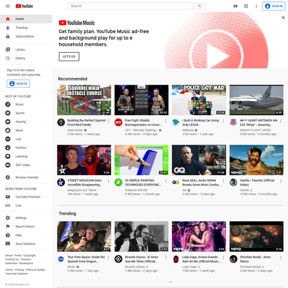Open the Police Got Mad LEGO car thumbnail
The height and width of the screenshot is (288, 288).
[199, 100]
